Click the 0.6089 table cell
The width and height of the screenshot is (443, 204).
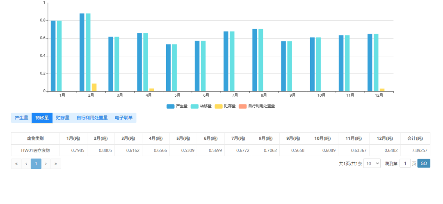click(323, 150)
